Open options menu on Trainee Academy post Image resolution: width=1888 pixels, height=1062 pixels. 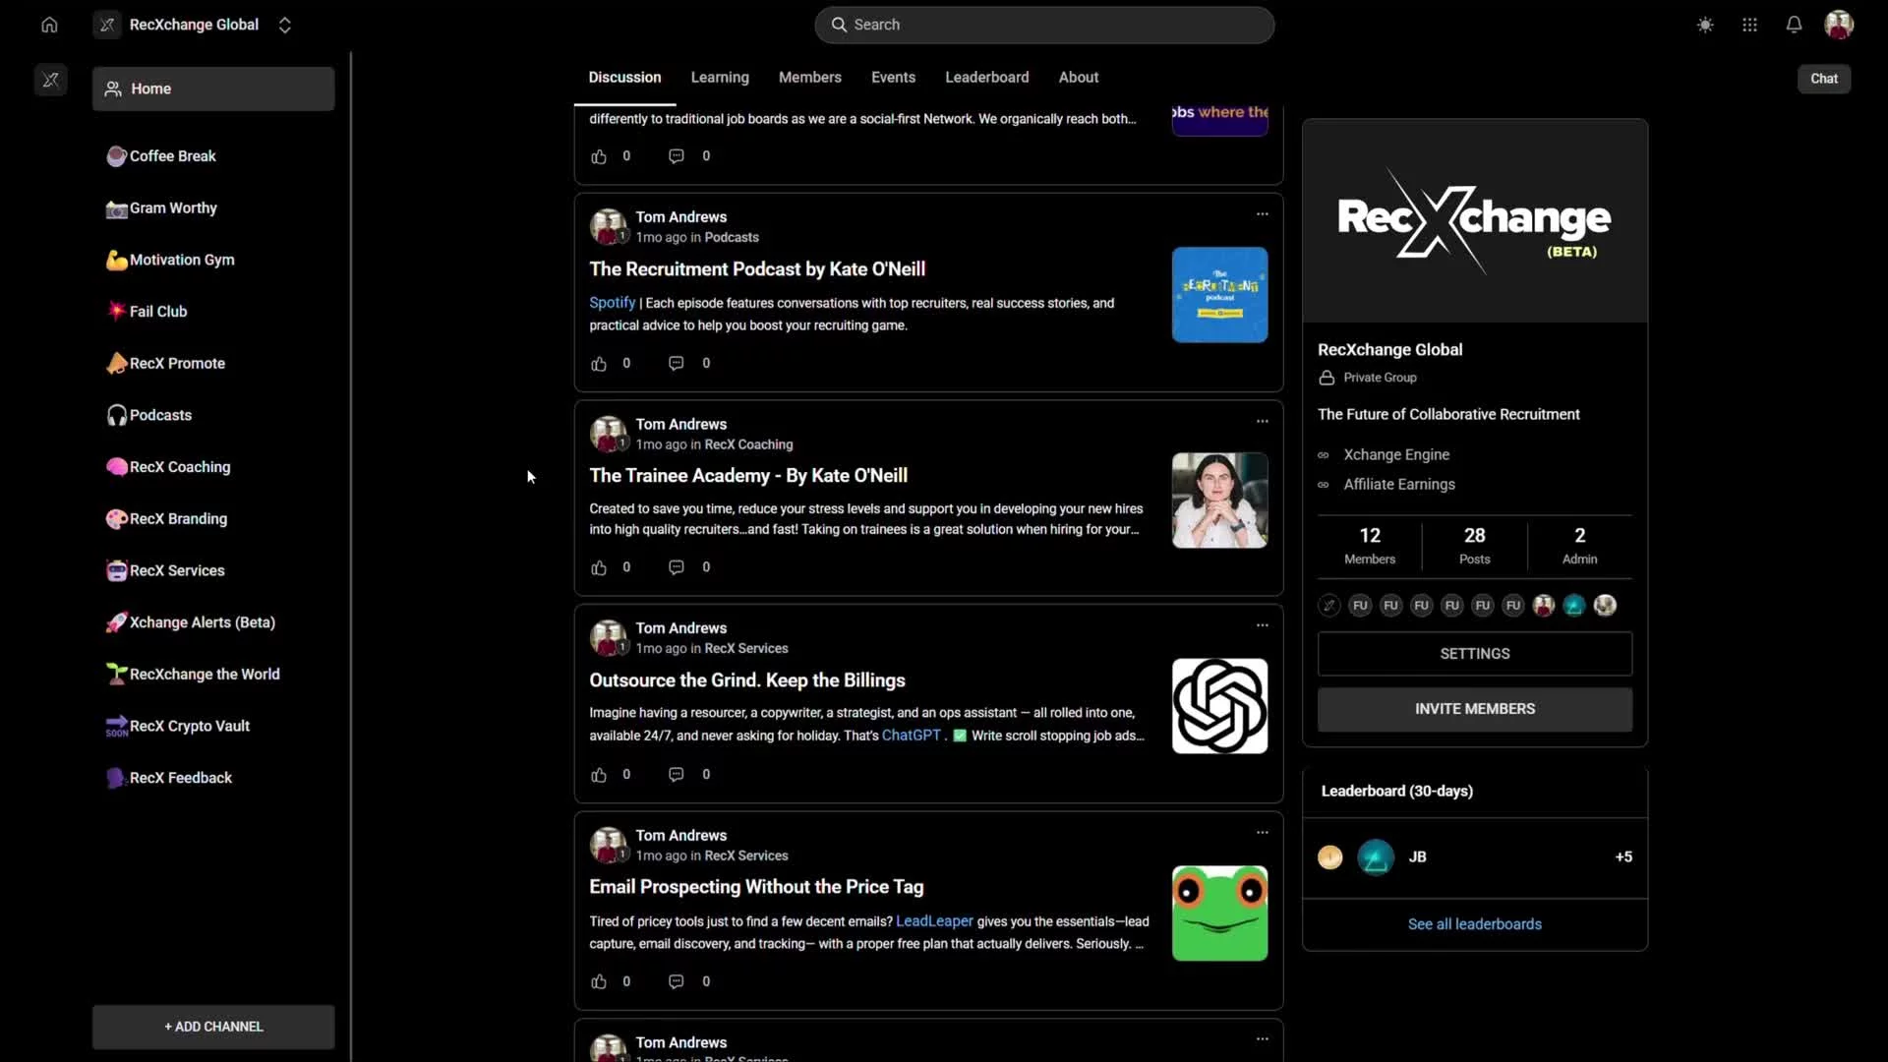(1262, 422)
